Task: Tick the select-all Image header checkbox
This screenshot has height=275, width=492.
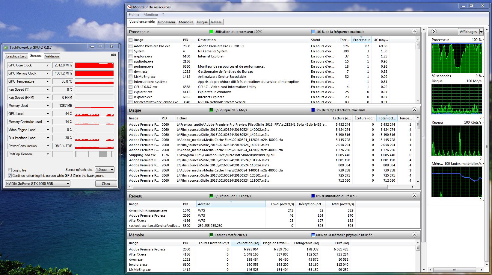Action: tap(130, 40)
